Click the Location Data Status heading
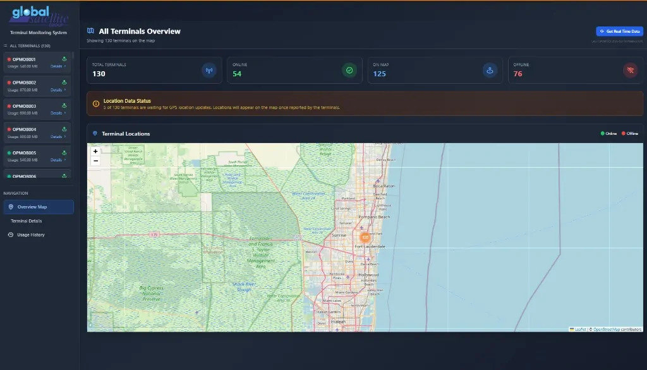This screenshot has width=647, height=370. tap(127, 101)
